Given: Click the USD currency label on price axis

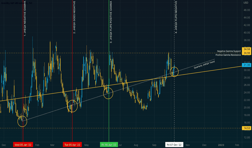Looking at the screenshot, I should click(x=246, y=3).
